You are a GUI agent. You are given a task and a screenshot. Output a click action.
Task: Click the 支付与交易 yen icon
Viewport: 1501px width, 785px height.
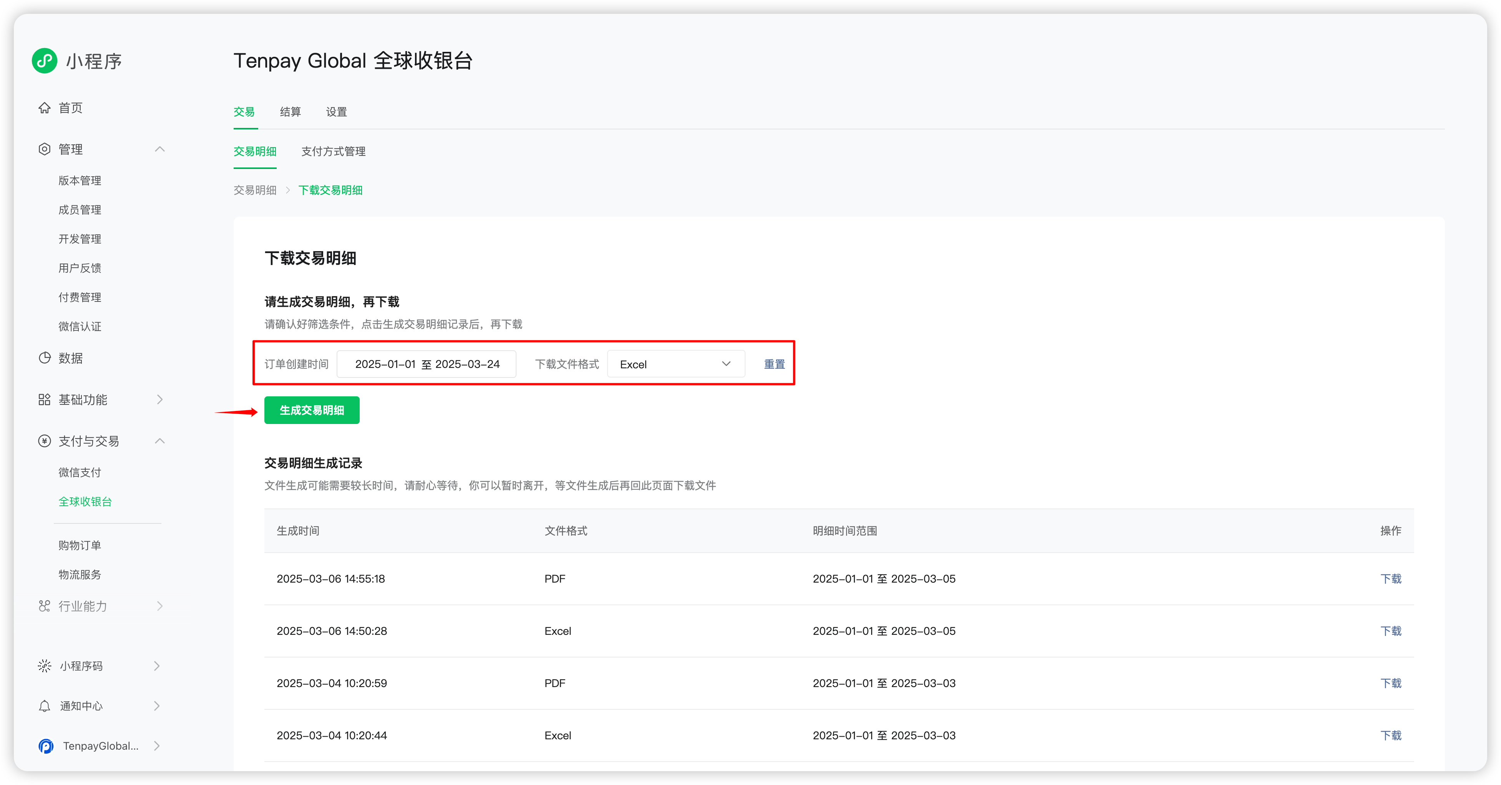(x=44, y=441)
